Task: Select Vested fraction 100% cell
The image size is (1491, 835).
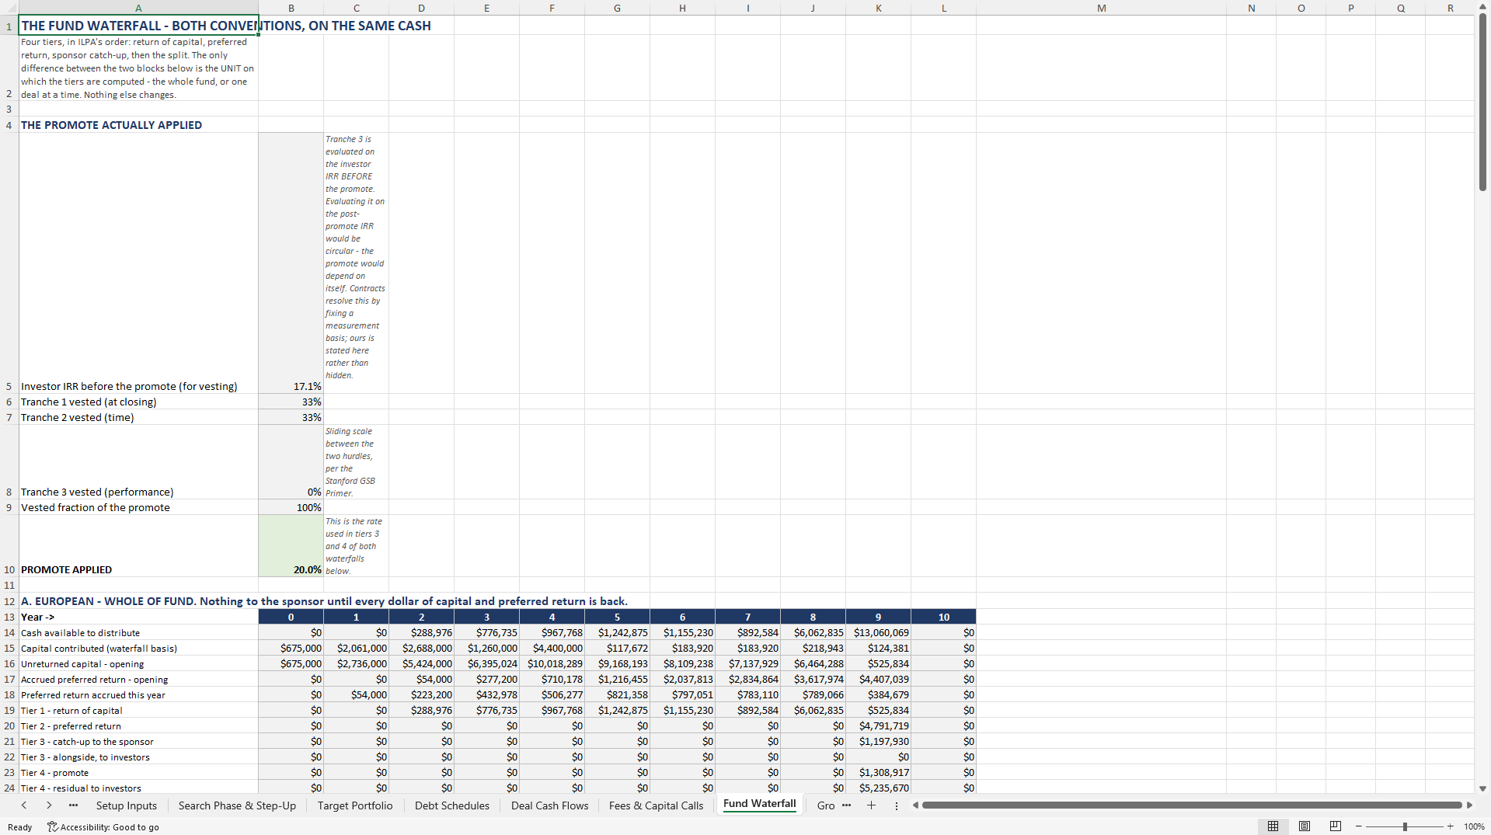Action: [291, 507]
